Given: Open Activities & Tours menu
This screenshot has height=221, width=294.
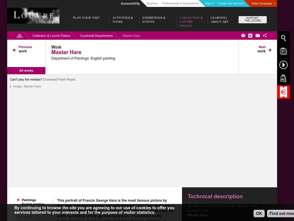Looking at the screenshot, I should (x=123, y=20).
